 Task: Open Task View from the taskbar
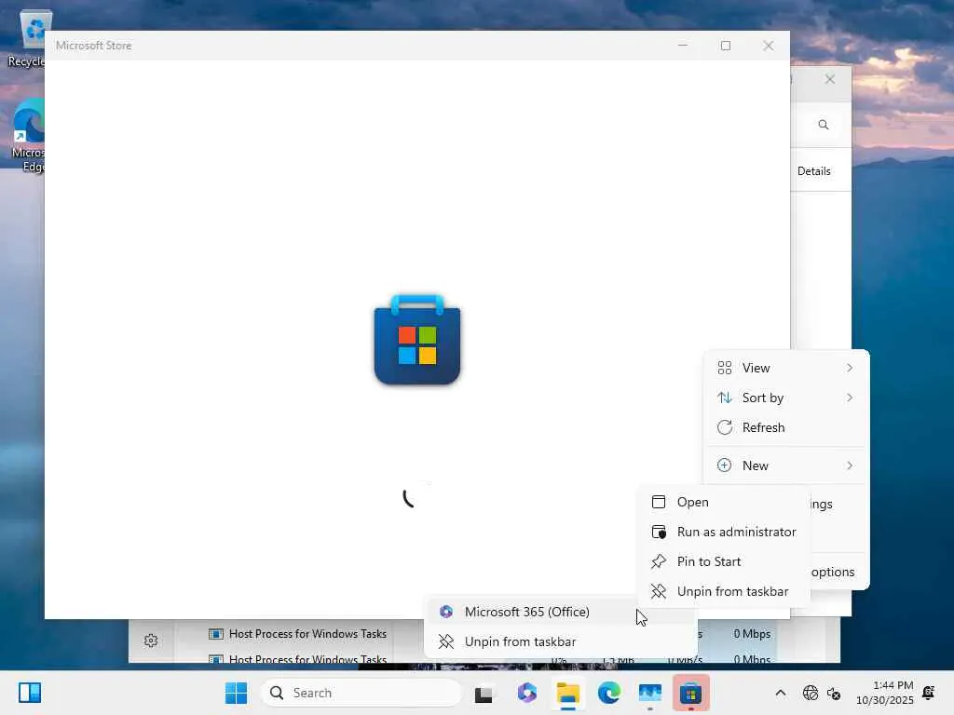click(484, 693)
